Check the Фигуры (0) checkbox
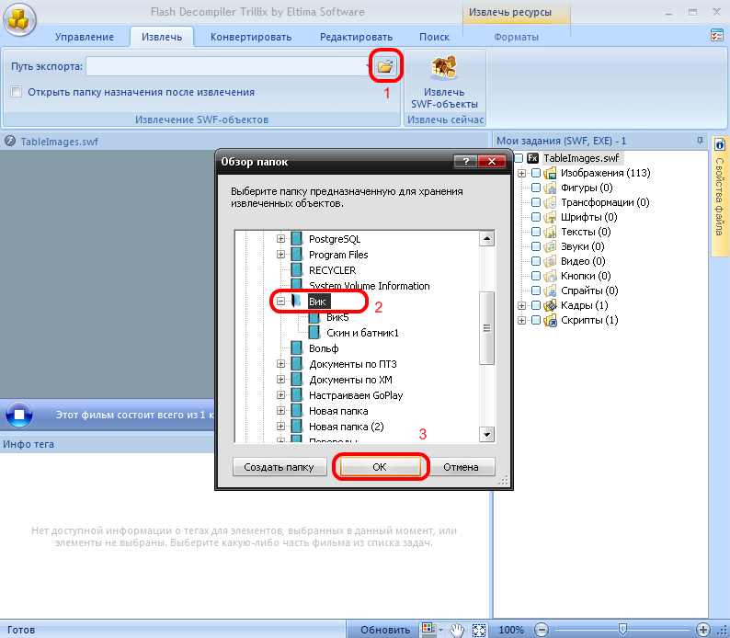Viewport: 730px width, 638px height. [x=536, y=188]
